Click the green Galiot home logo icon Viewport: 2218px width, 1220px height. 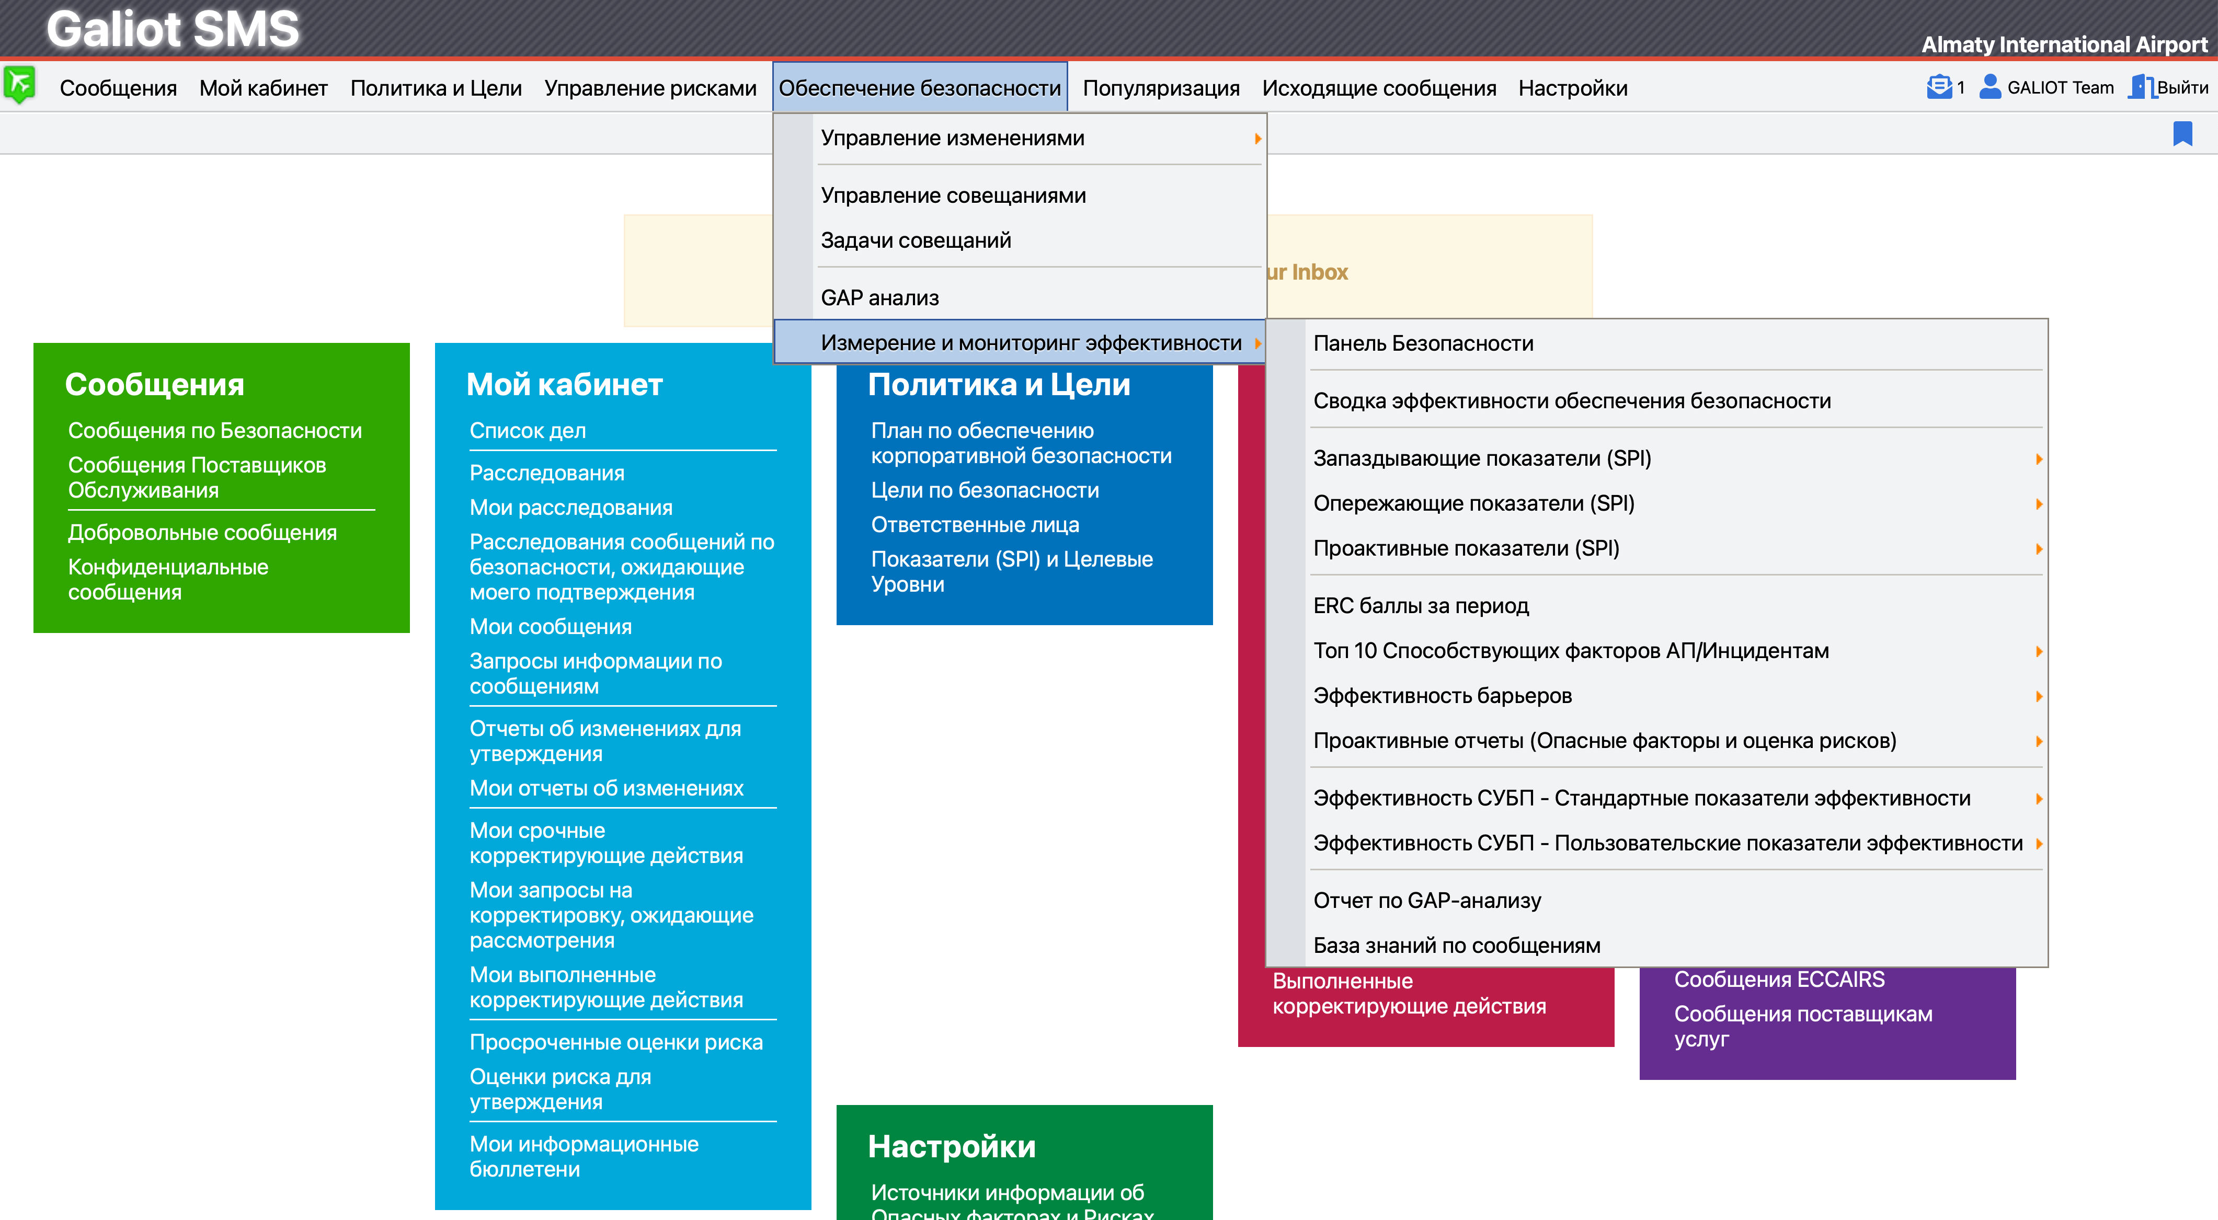click(20, 85)
